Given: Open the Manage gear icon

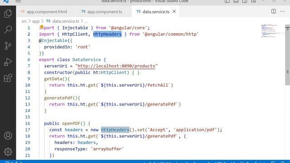Looking at the screenshot, I should tap(8, 152).
